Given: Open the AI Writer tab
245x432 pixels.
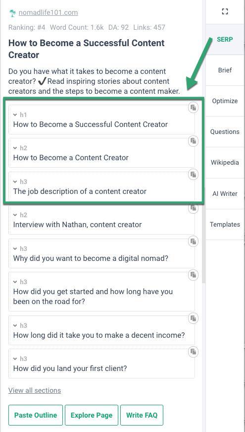Looking at the screenshot, I should click(225, 194).
